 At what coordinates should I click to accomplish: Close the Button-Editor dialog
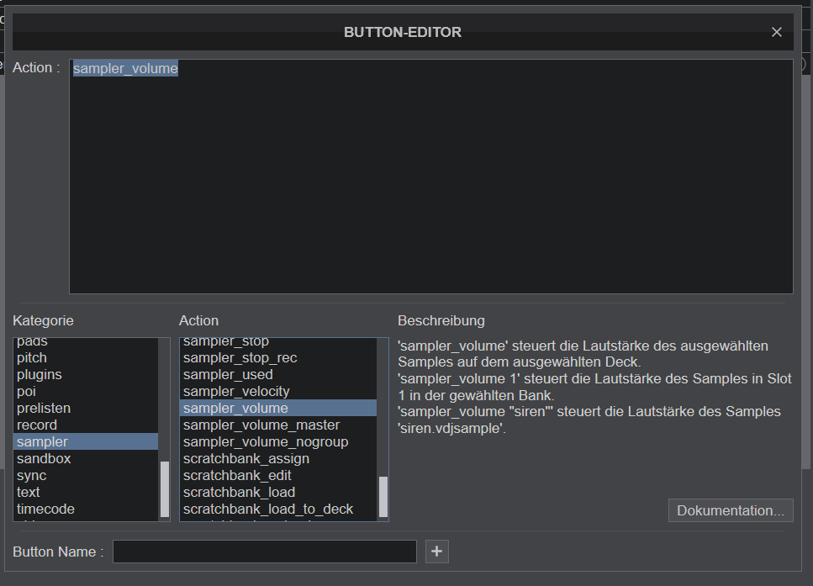click(x=776, y=32)
